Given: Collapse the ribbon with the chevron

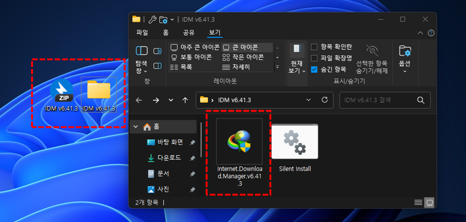Looking at the screenshot, I should coord(420,33).
